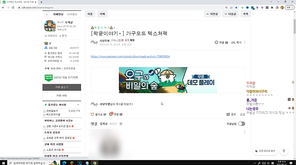The width and height of the screenshot is (296, 165).
Task: Click the share icon labeled 공유
Action: (x=231, y=114)
